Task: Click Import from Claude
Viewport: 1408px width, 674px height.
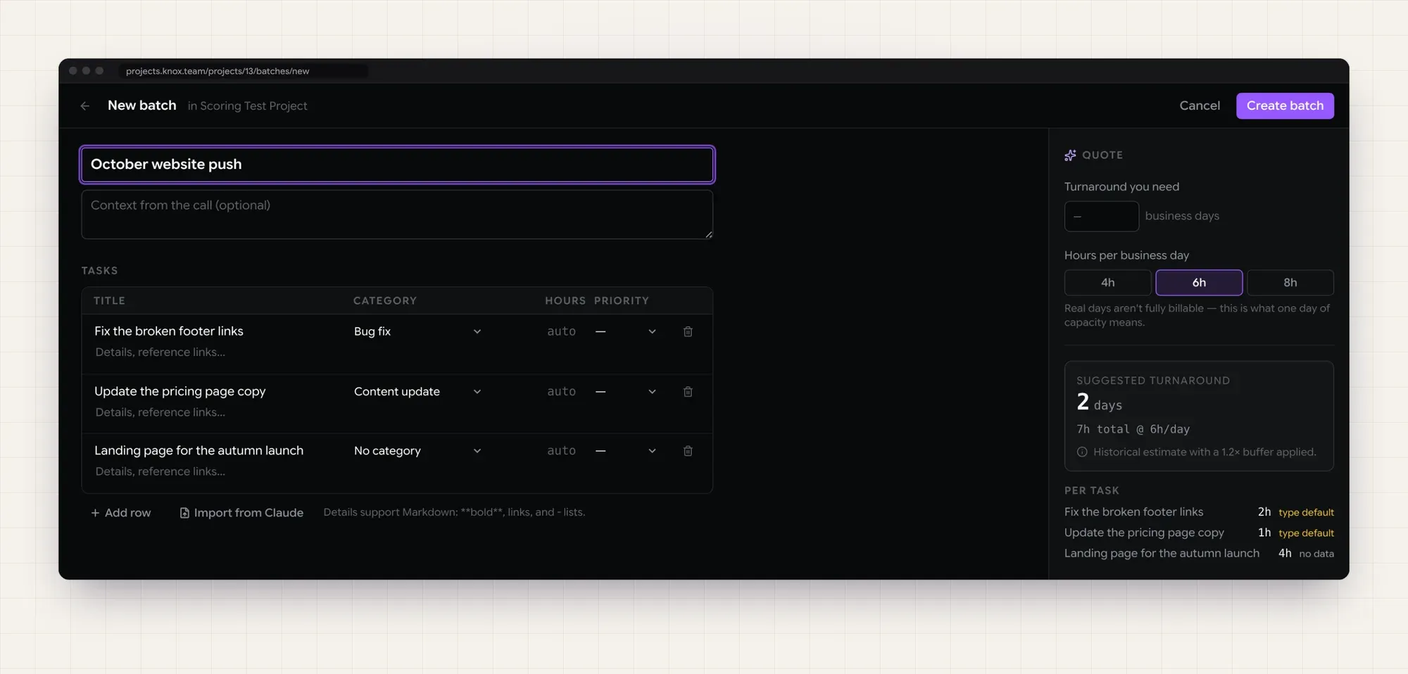Action: click(241, 513)
